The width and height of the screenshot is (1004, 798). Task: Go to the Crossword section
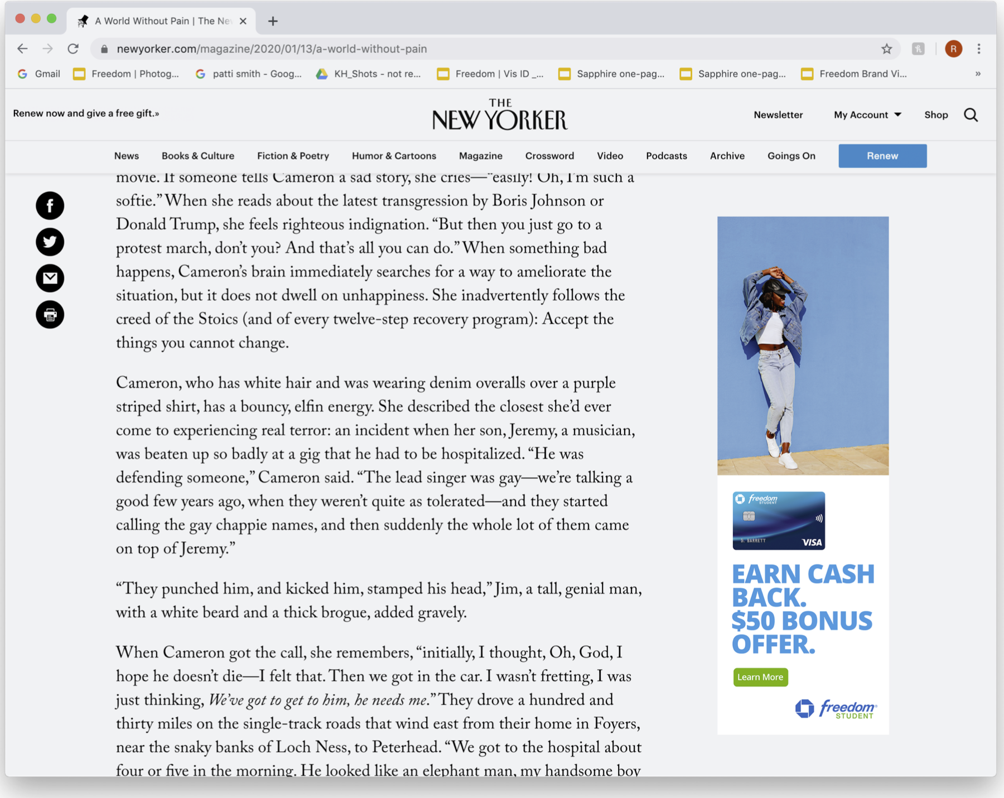tap(549, 156)
